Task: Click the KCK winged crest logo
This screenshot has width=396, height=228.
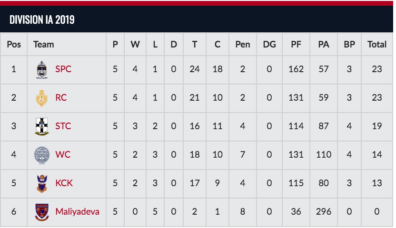Action: pos(42,184)
